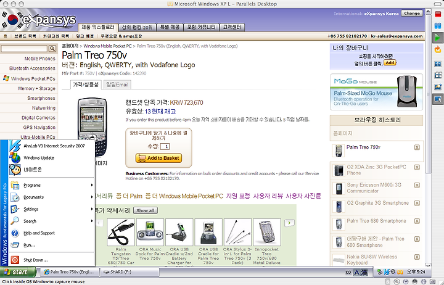Screen dimensions: 444x285
Task: Click the green arrow safely remove hardware tray icon
Action: point(380,272)
